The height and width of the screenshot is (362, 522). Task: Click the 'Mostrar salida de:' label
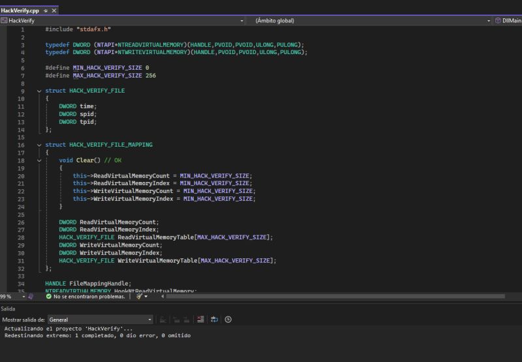23,320
